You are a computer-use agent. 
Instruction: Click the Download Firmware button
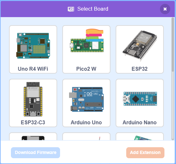[35, 153]
